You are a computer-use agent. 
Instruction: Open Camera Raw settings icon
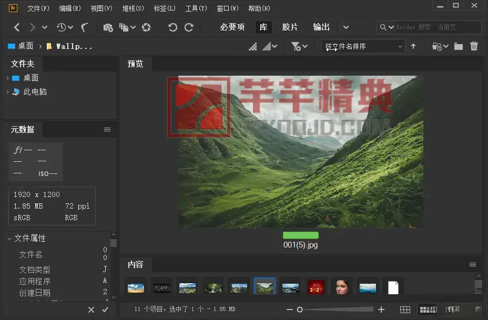pos(147,27)
